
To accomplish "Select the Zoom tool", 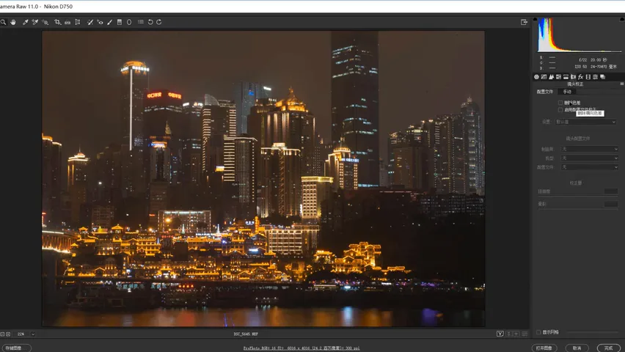I will 3,22.
